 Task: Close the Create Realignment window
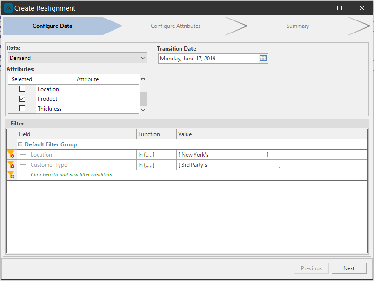click(362, 8)
